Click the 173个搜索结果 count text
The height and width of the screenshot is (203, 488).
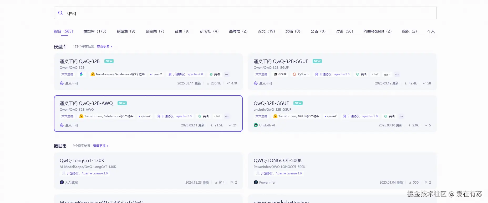[83, 47]
